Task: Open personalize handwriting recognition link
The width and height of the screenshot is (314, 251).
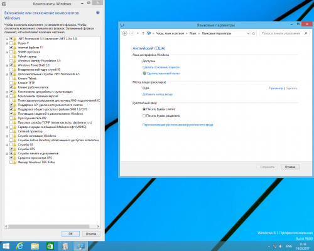Action: coord(178,125)
